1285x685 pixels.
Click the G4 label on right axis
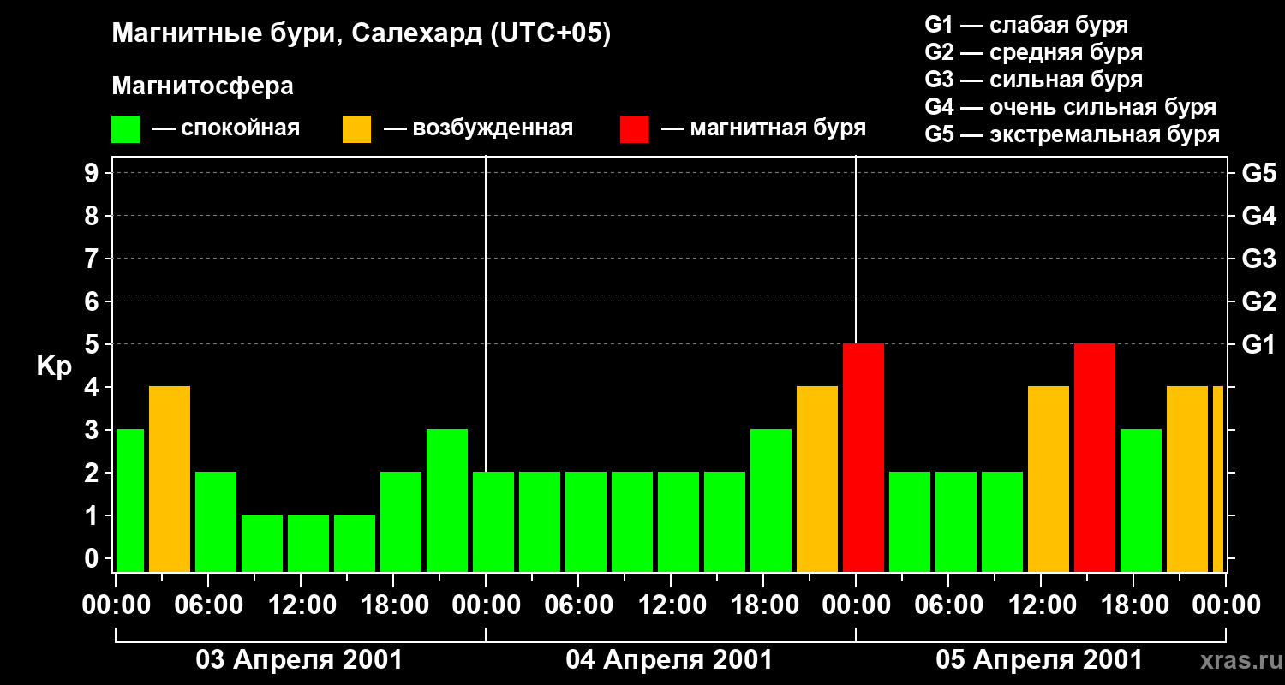pos(1259,216)
